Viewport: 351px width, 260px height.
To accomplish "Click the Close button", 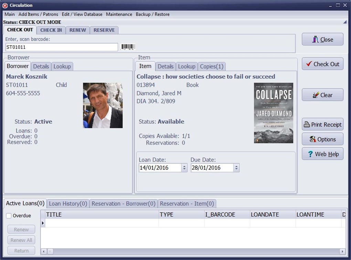I will click(322, 39).
